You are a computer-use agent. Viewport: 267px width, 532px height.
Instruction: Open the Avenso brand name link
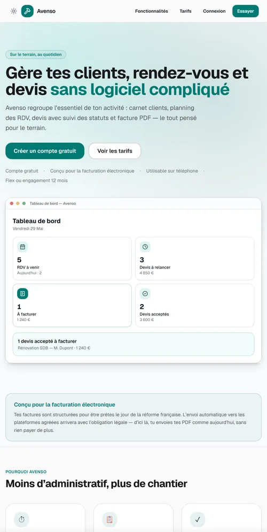pyautogui.click(x=46, y=11)
